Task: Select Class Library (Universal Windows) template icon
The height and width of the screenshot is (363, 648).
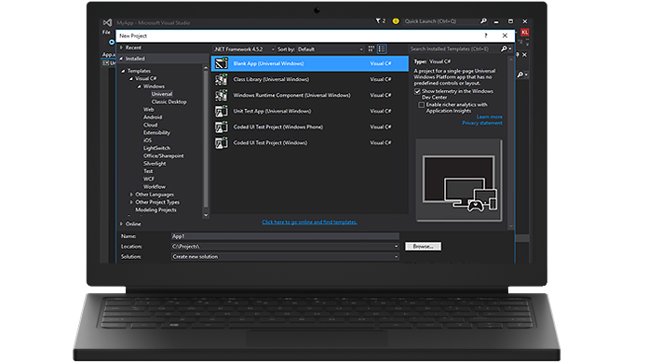Action: point(221,79)
